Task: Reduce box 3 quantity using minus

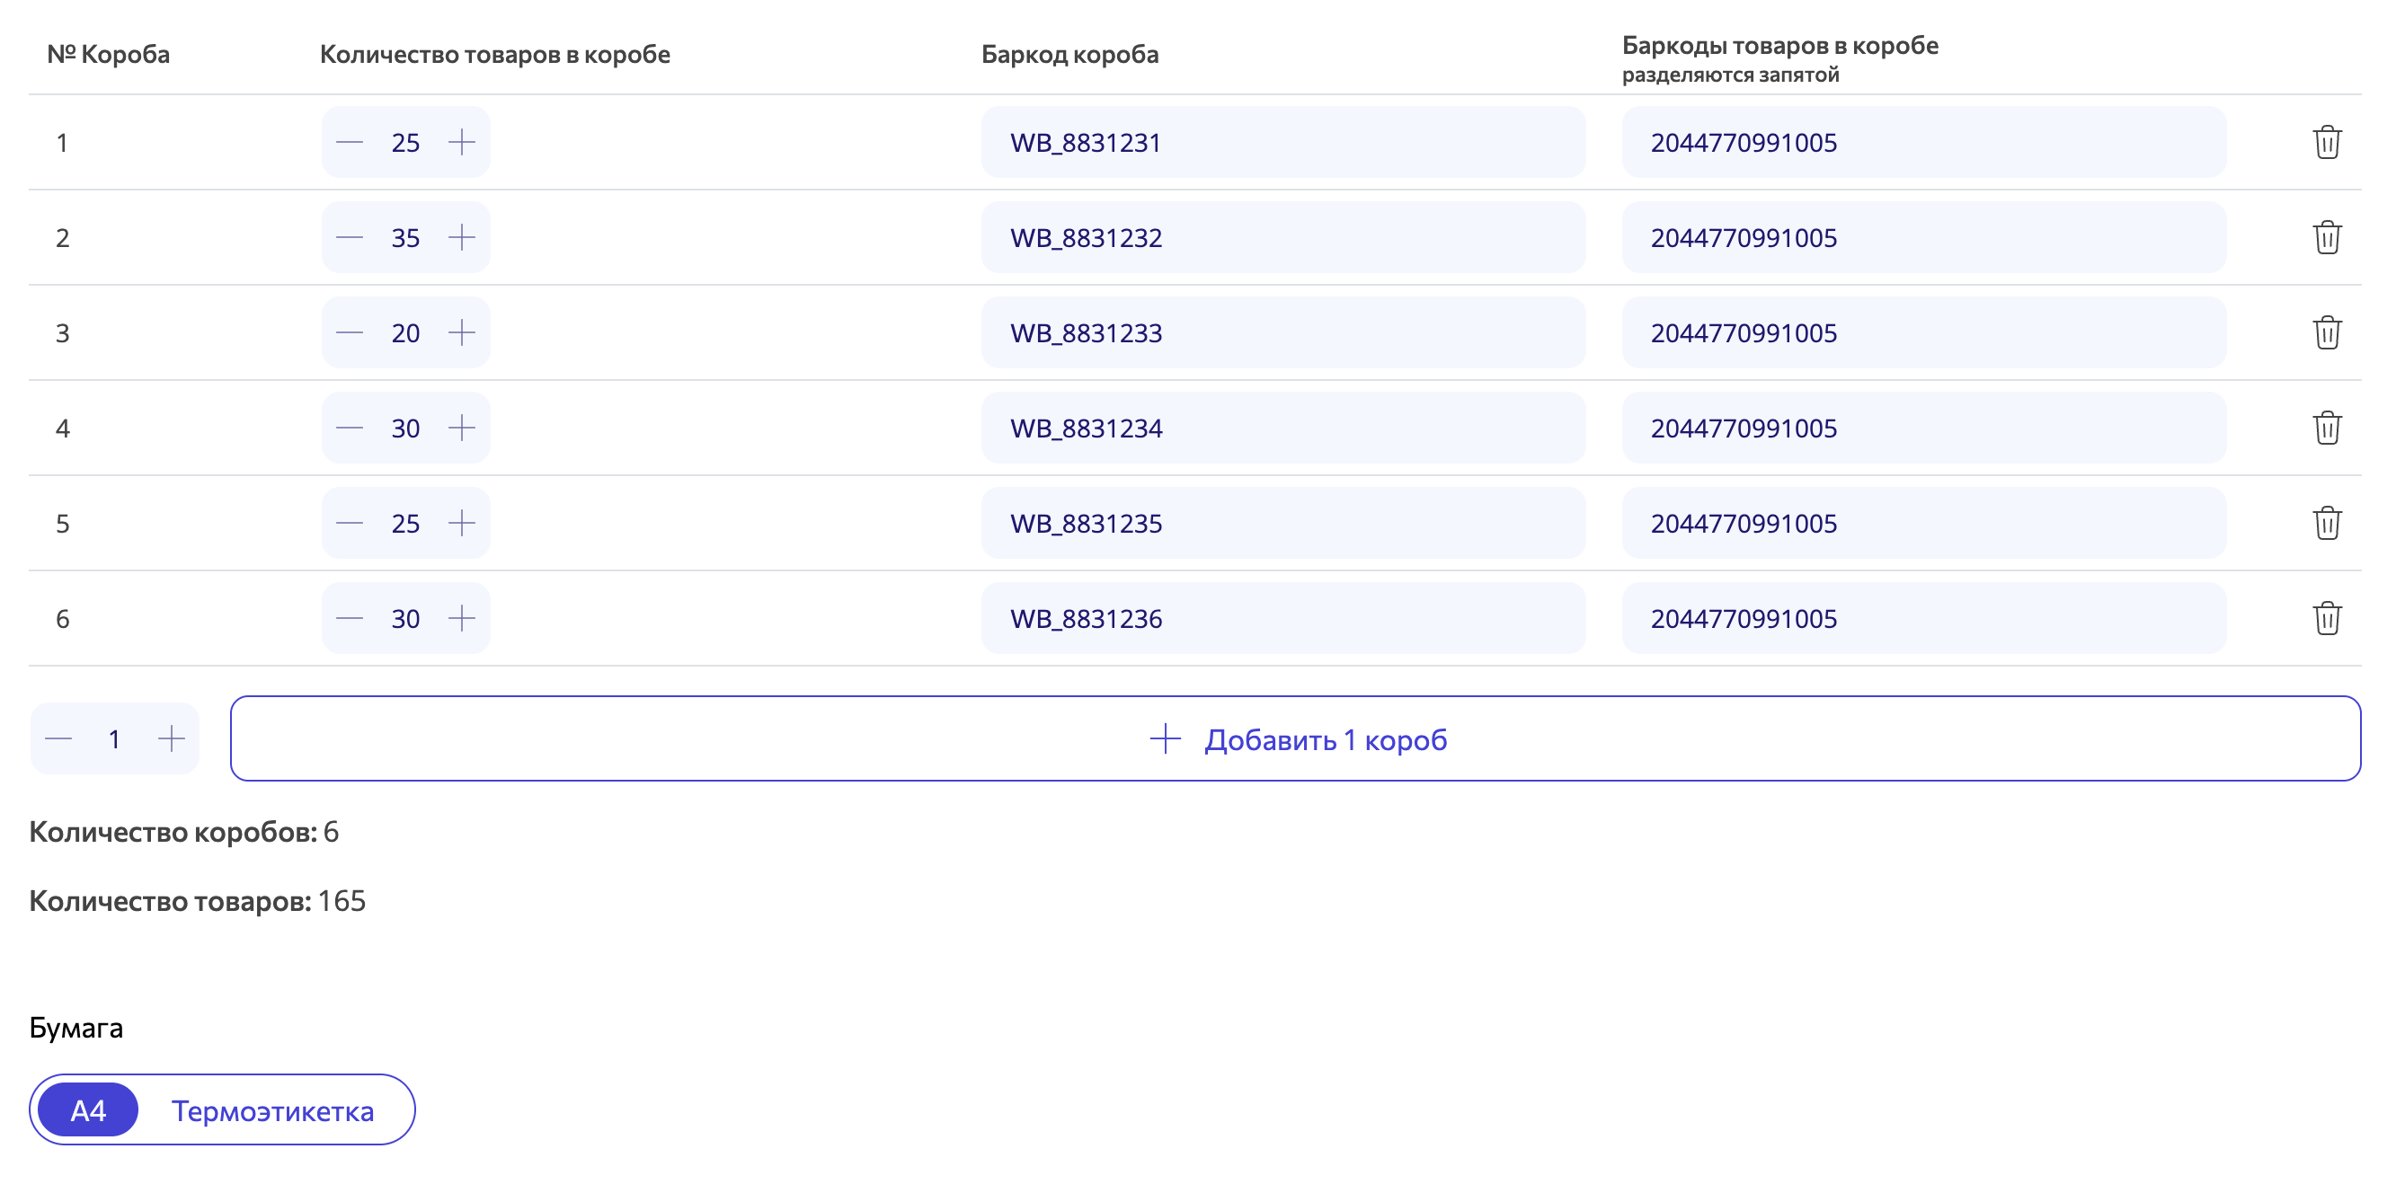Action: pos(349,333)
